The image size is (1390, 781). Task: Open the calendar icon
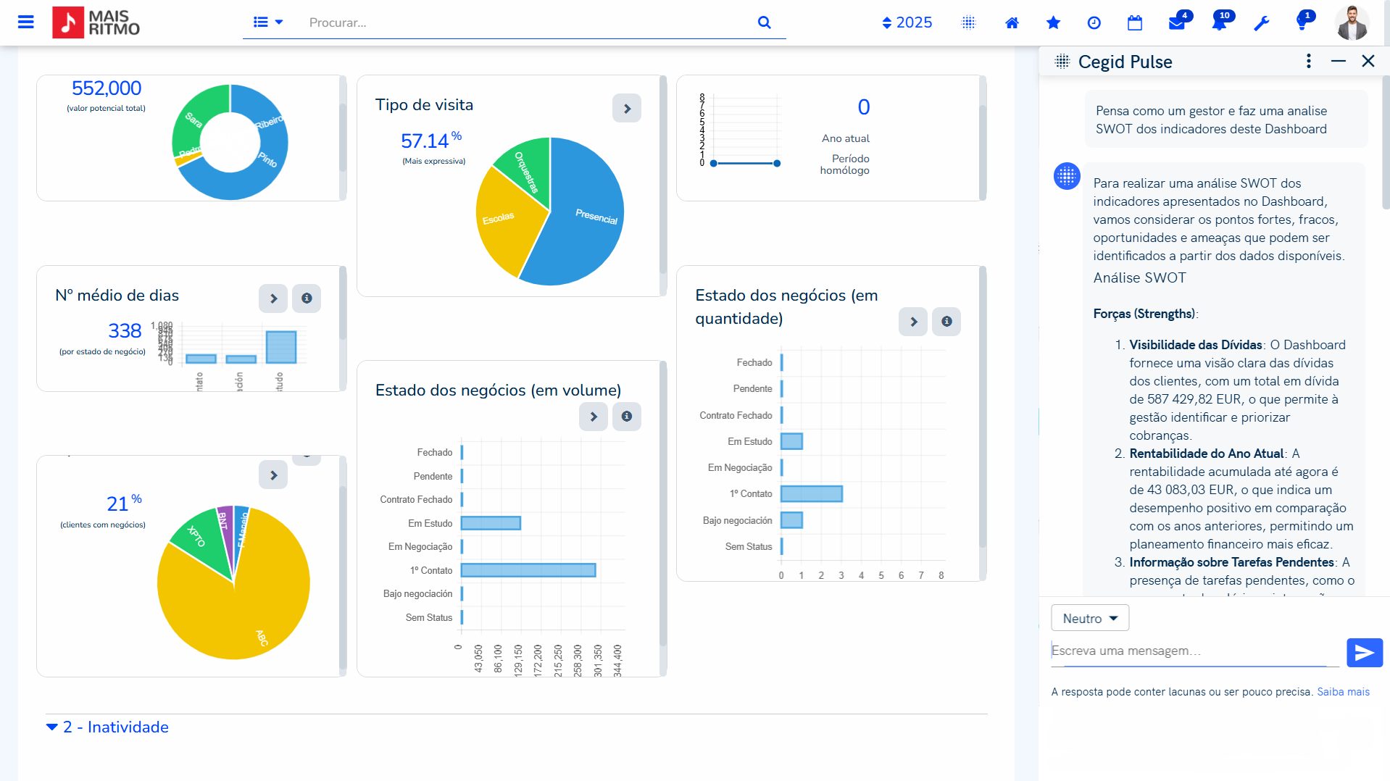point(1134,23)
